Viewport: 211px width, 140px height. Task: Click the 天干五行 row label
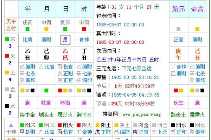coord(11,25)
